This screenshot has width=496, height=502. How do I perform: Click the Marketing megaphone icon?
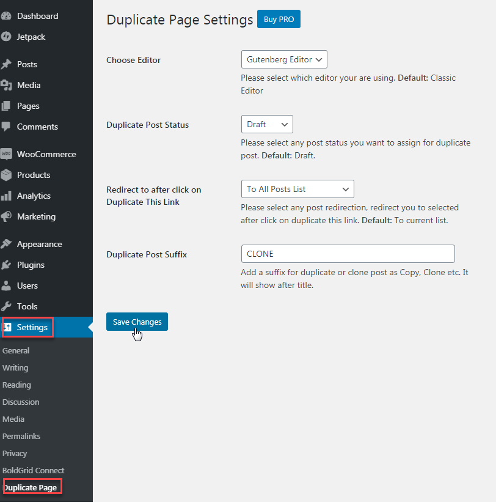[6, 216]
